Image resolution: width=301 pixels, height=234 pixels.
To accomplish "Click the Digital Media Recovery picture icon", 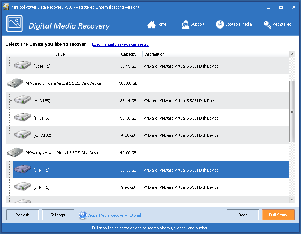I will [x=14, y=23].
